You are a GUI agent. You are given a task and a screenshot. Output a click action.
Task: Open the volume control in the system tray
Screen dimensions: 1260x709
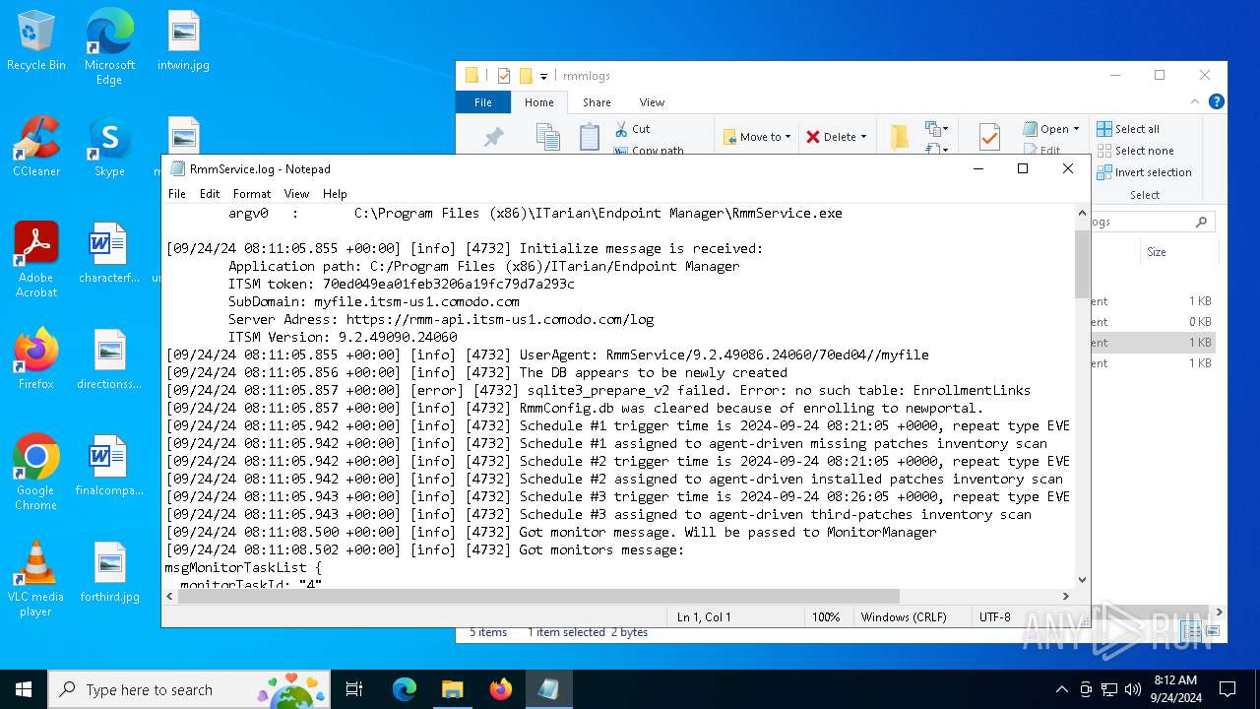click(x=1133, y=689)
